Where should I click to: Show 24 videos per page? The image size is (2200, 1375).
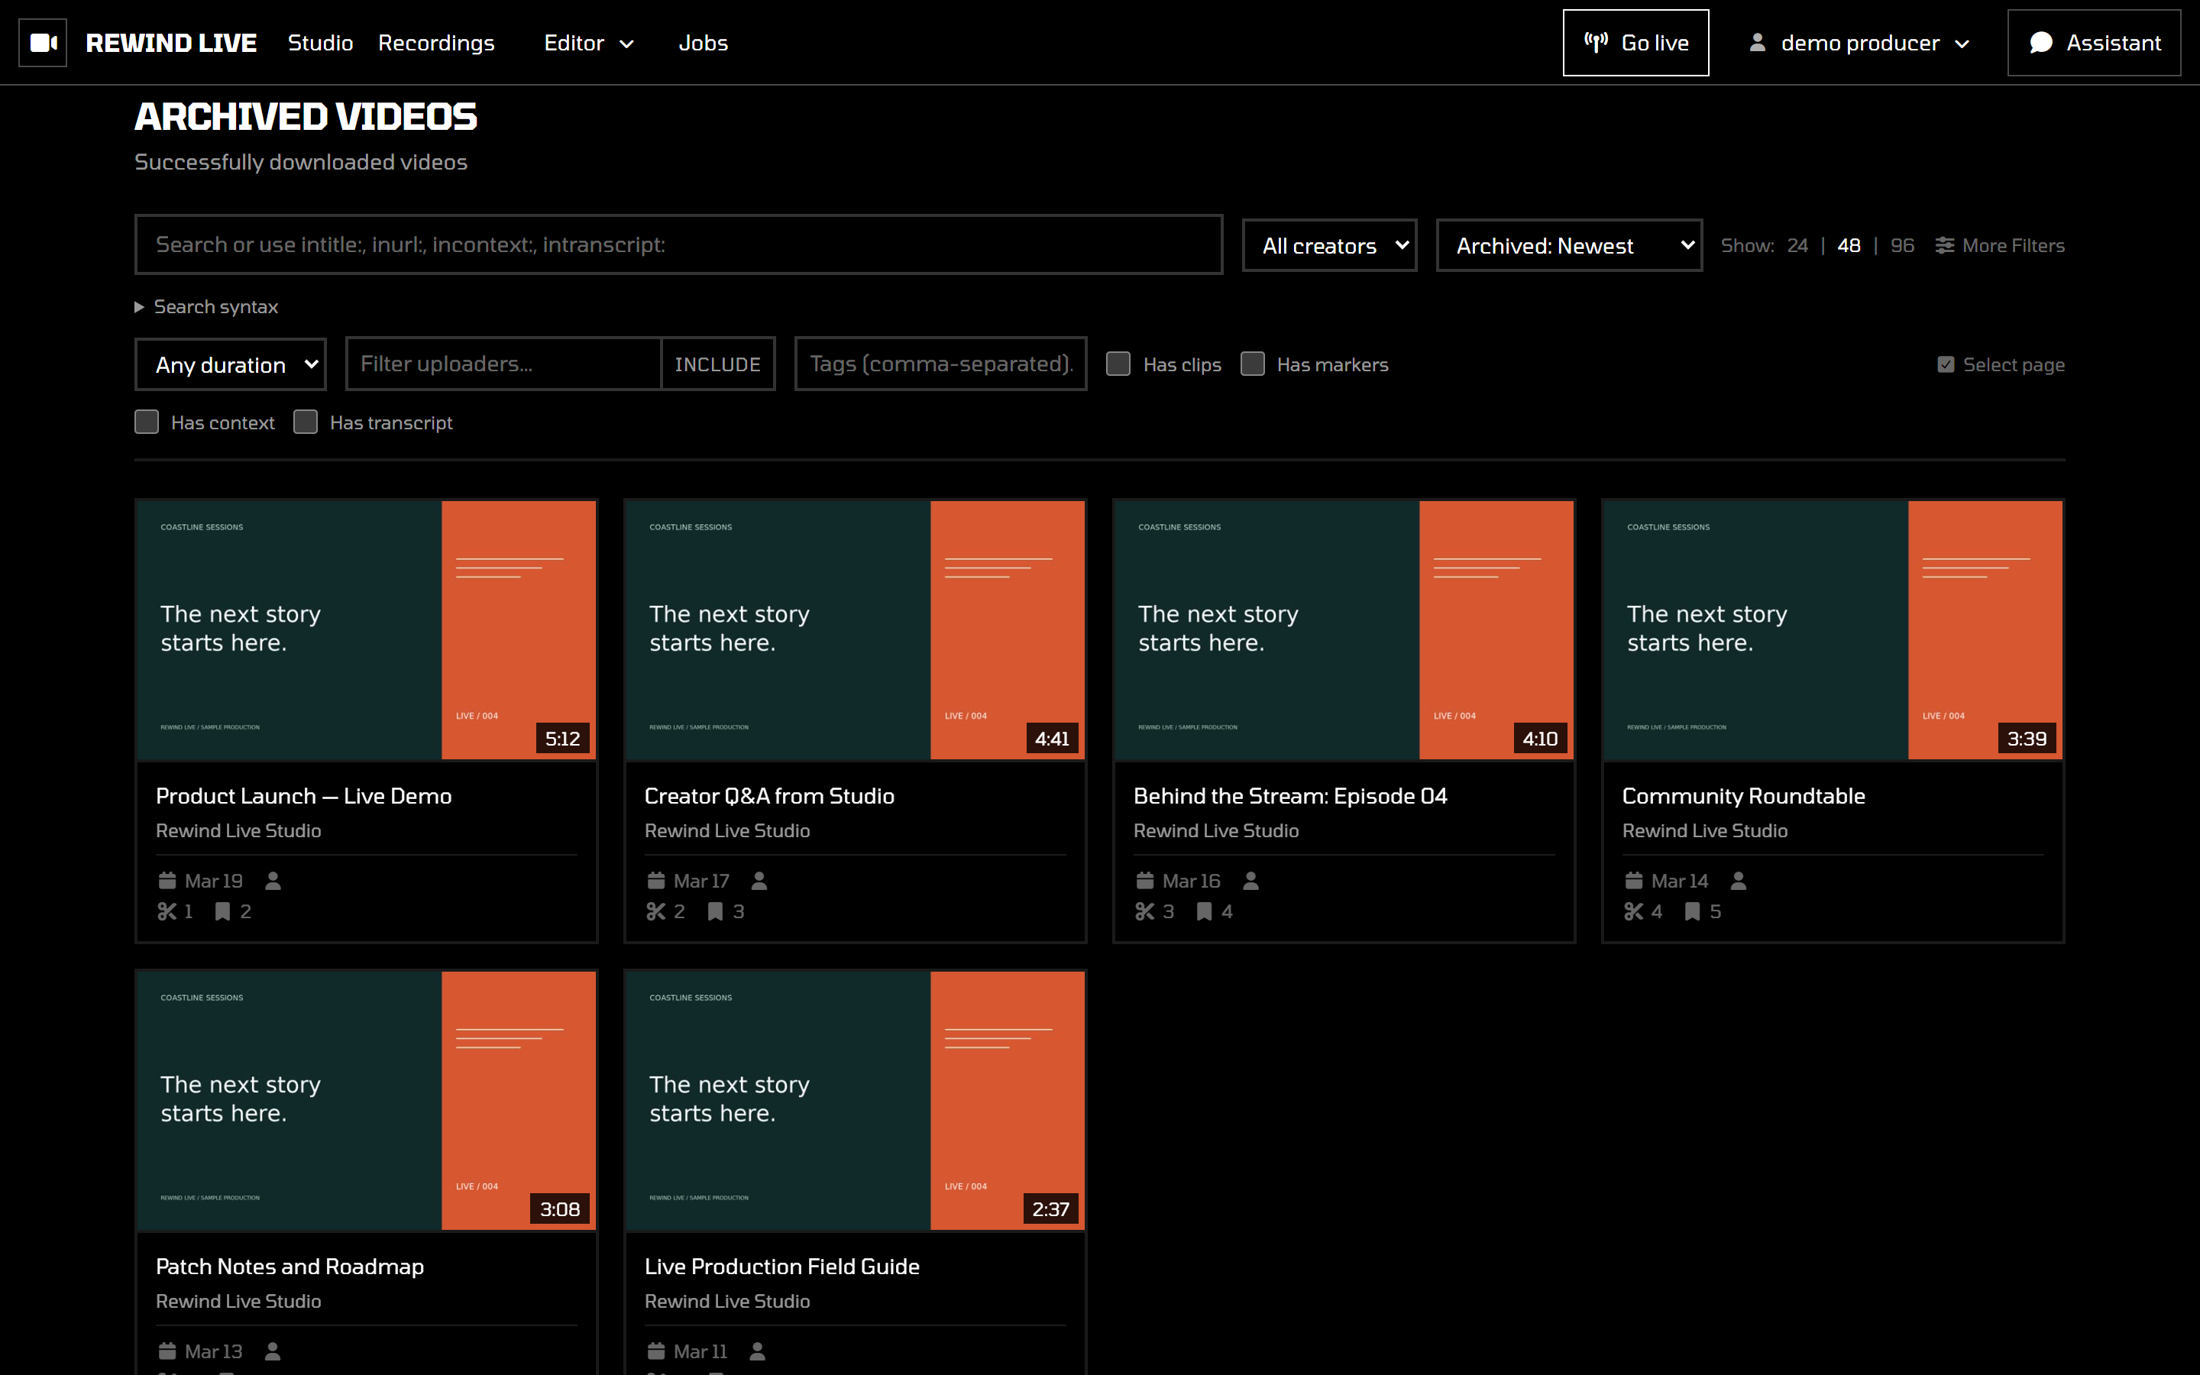pyautogui.click(x=1797, y=245)
